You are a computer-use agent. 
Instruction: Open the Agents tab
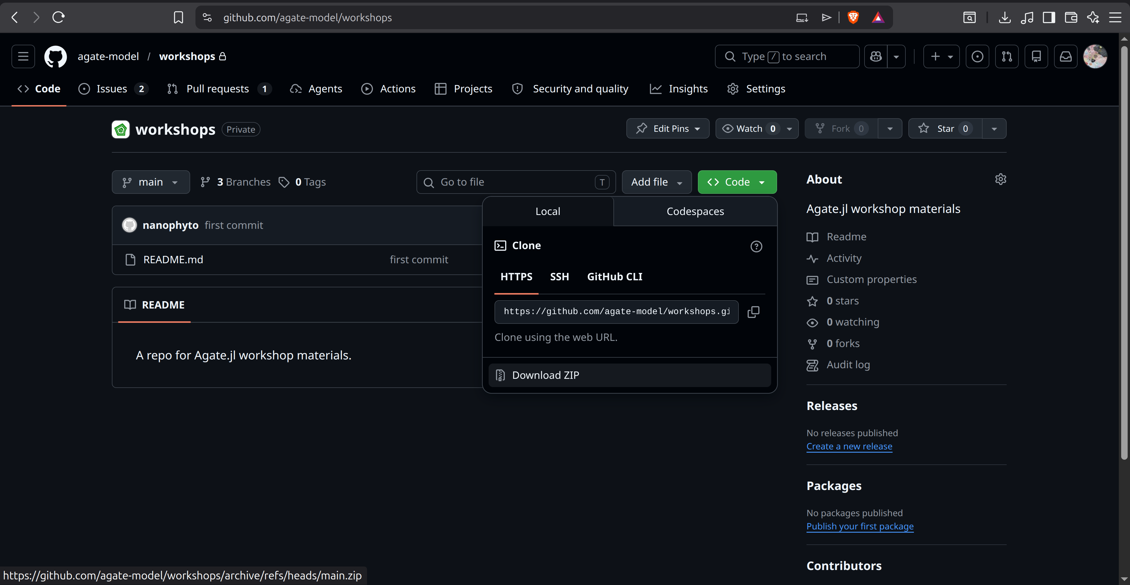pos(316,89)
